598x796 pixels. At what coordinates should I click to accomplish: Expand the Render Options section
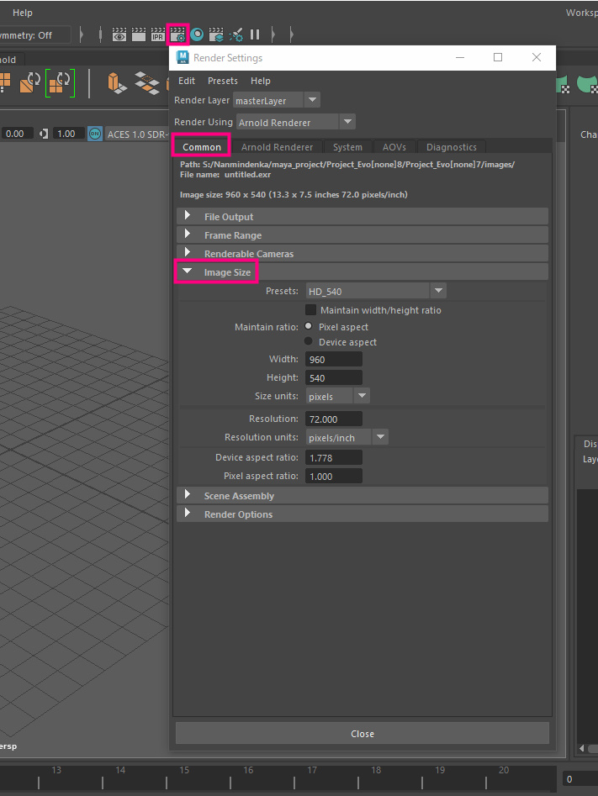coord(363,514)
